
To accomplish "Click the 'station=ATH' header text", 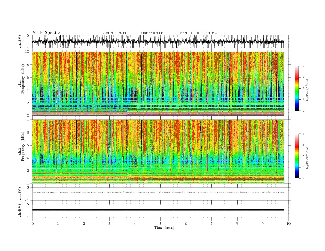I will (x=152, y=33).
